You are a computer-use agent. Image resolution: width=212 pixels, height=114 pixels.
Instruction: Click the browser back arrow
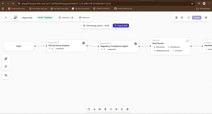pos(3,3)
